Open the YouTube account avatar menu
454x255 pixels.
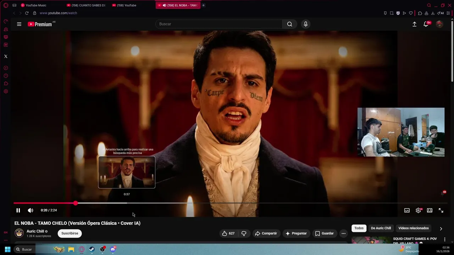click(439, 24)
